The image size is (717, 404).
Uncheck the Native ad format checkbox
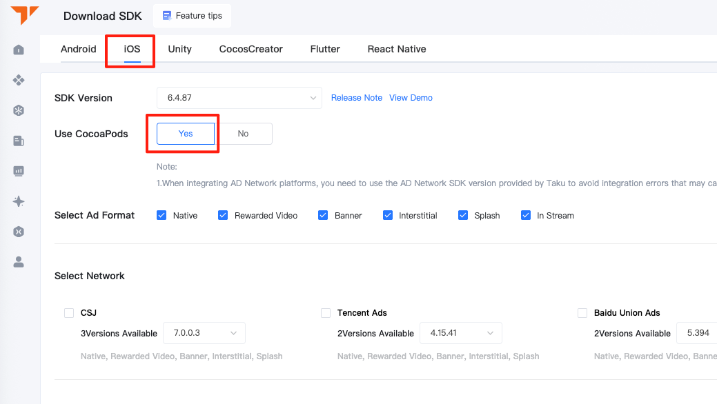tap(161, 215)
